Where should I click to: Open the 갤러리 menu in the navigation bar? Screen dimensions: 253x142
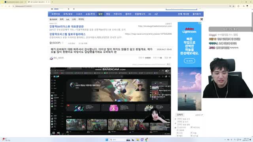128,14
